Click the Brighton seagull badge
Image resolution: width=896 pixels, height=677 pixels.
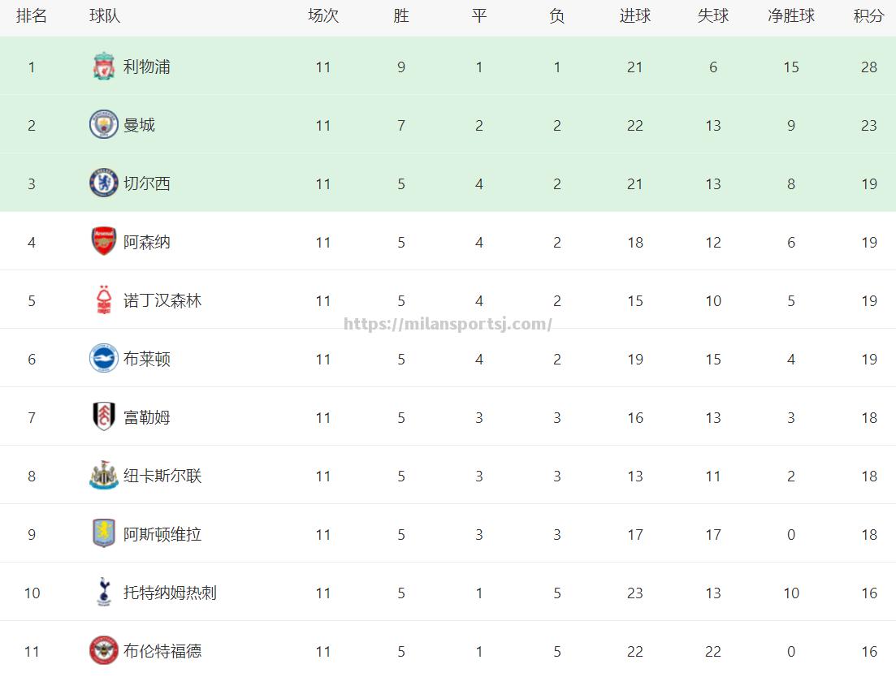(103, 359)
